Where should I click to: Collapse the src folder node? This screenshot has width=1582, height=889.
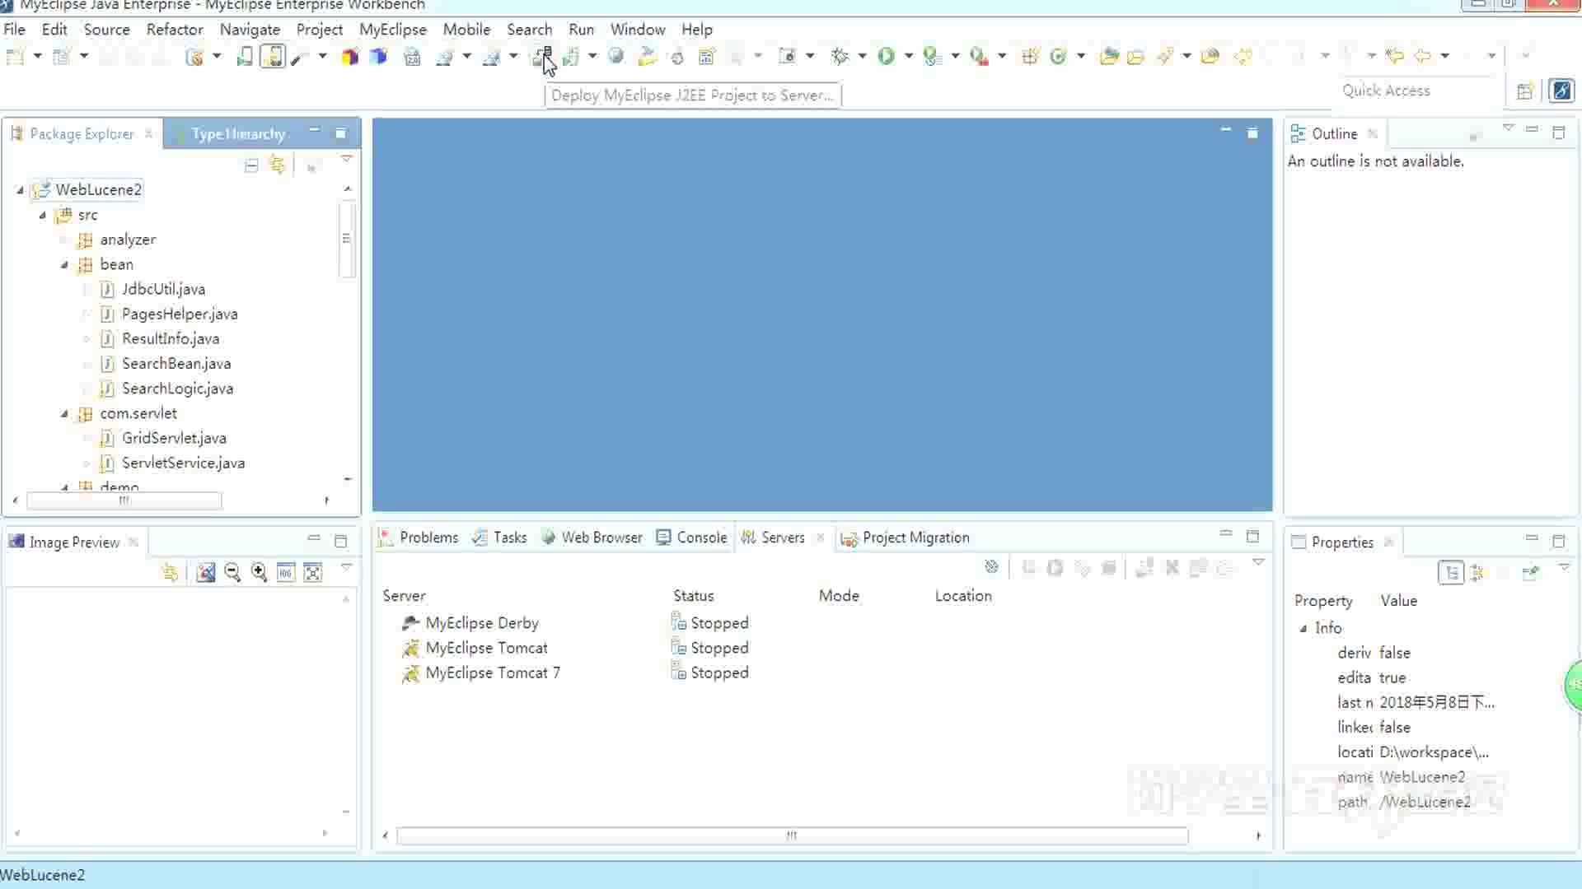tap(43, 215)
